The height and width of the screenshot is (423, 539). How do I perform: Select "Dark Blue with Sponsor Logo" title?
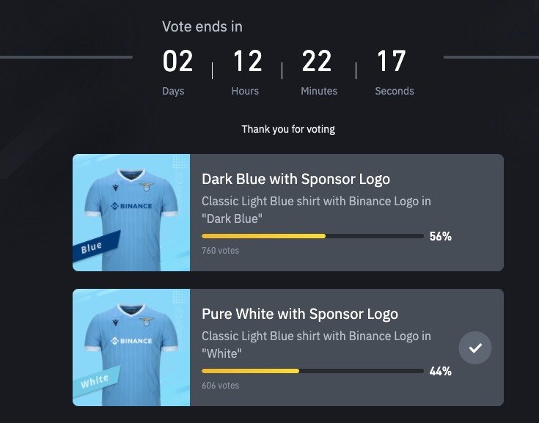tap(296, 180)
